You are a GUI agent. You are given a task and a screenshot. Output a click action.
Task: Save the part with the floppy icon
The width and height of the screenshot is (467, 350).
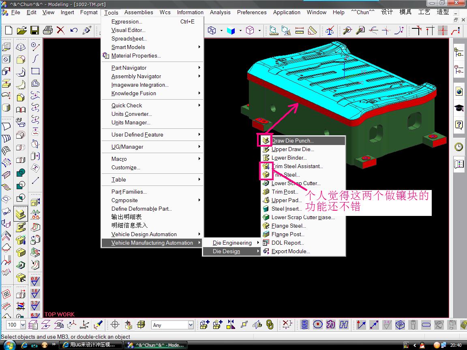(34, 30)
